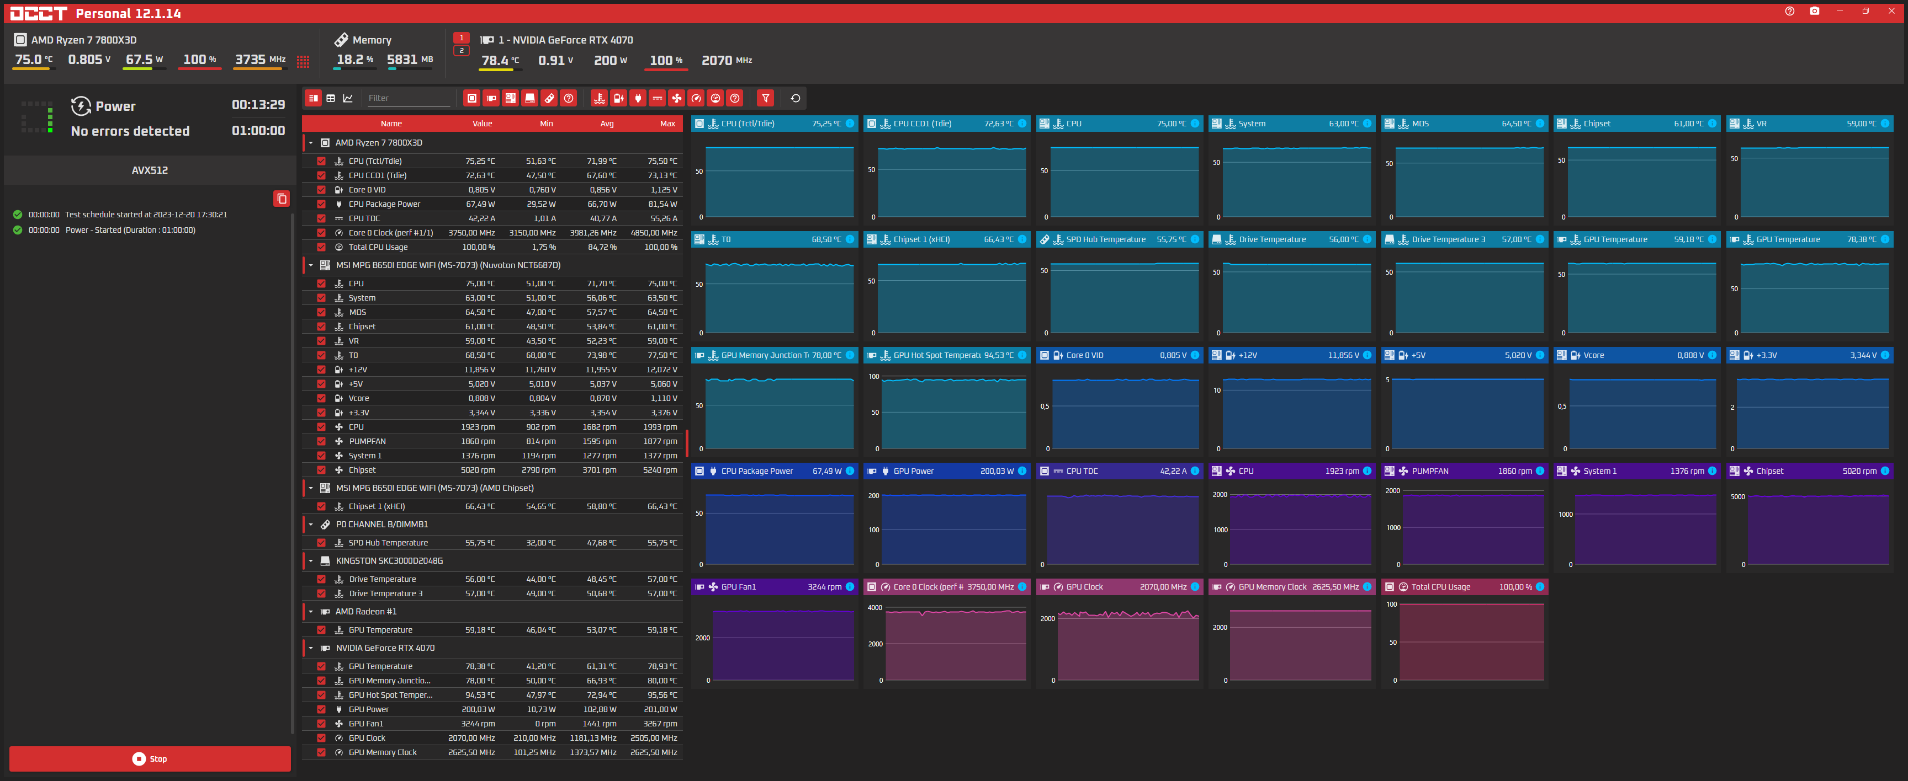The height and width of the screenshot is (781, 1908).
Task: Collapse the KINGSTON SKC3000D2048G group
Action: click(x=311, y=561)
